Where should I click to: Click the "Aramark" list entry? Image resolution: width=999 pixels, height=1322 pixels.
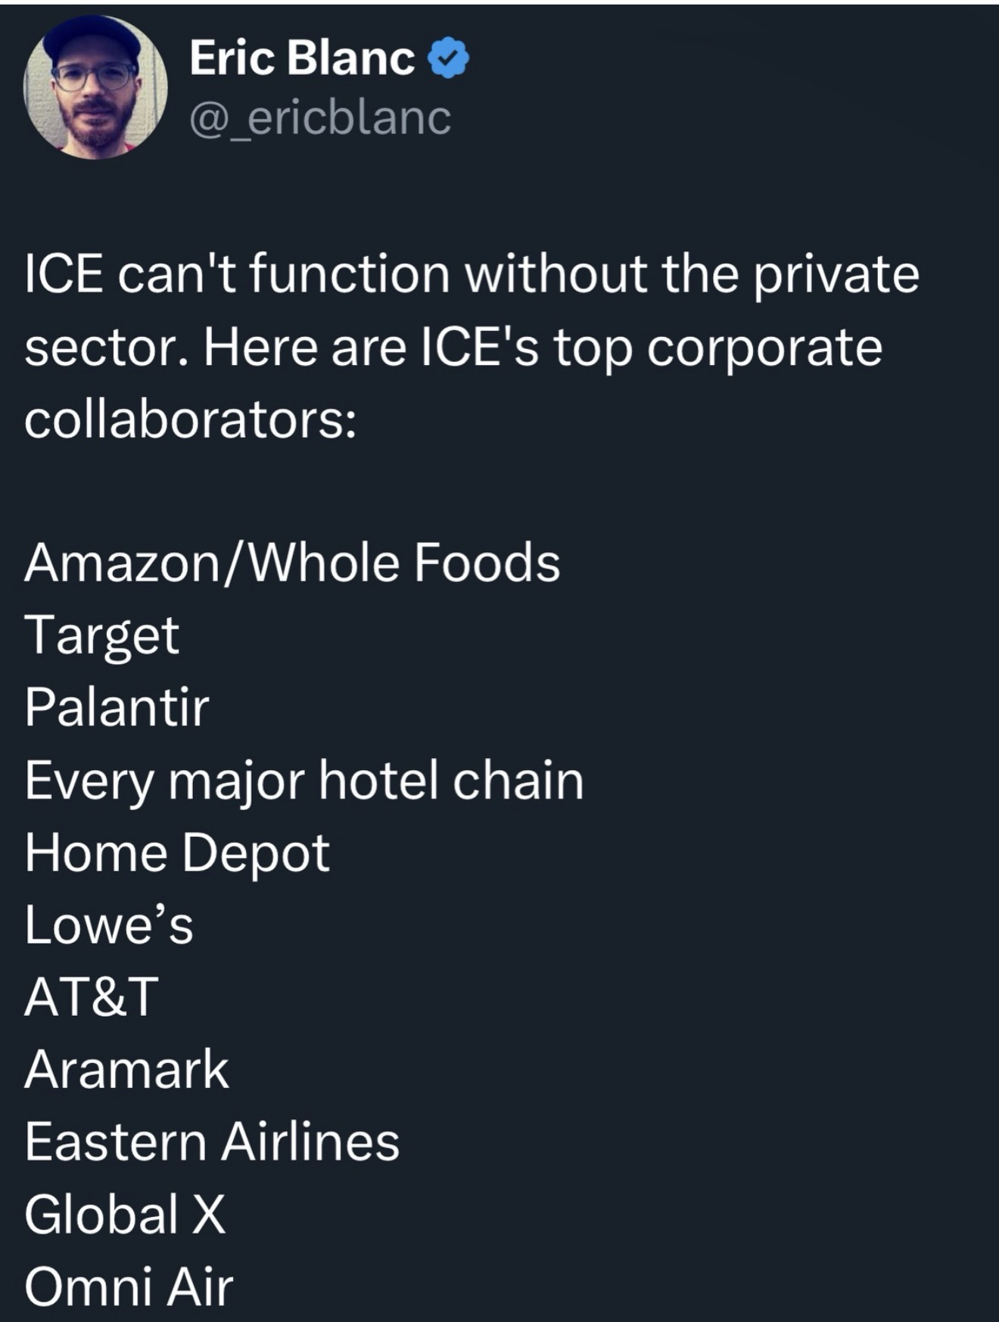126,1069
